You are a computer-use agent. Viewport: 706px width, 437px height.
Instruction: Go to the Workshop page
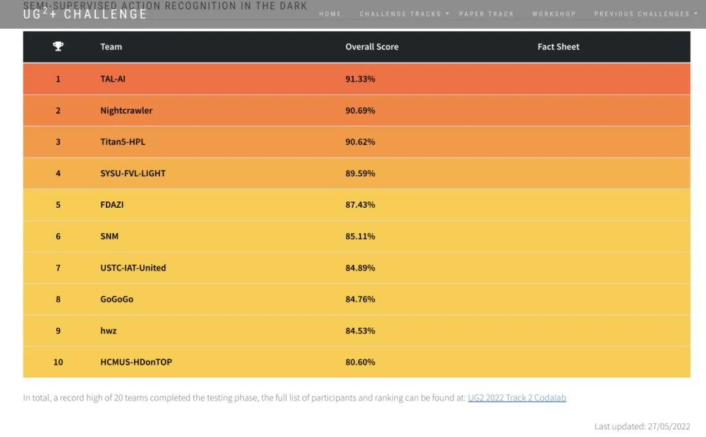click(554, 14)
